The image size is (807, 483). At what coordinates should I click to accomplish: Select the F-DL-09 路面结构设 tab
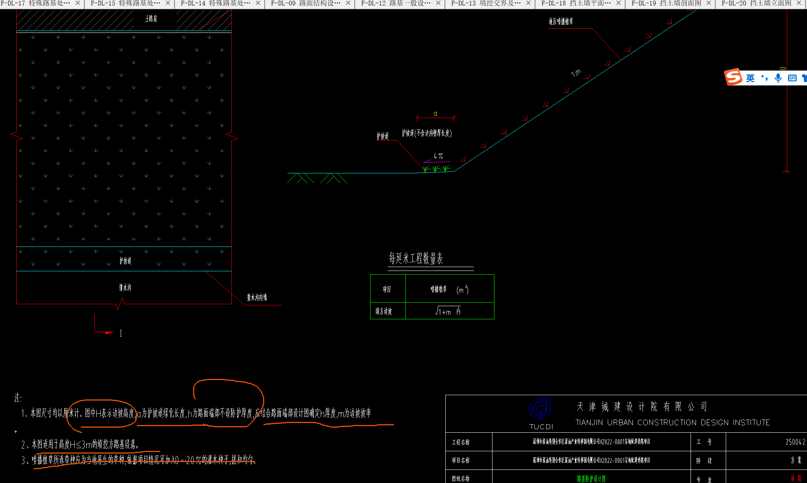[x=306, y=3]
